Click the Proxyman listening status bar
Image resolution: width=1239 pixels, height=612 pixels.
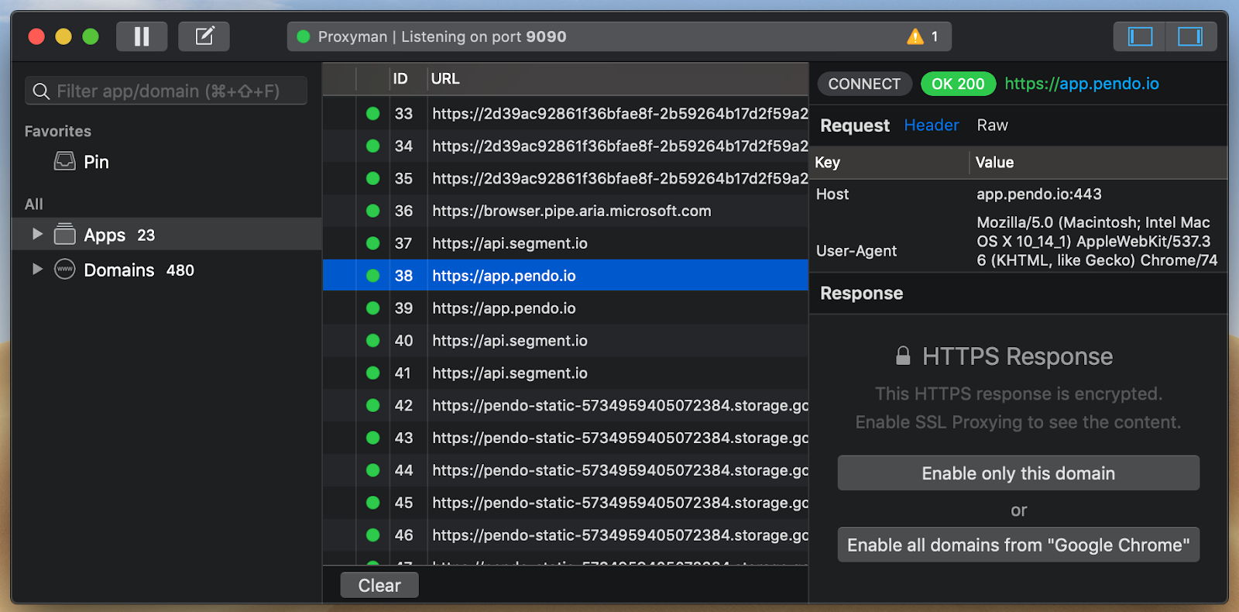(x=619, y=36)
